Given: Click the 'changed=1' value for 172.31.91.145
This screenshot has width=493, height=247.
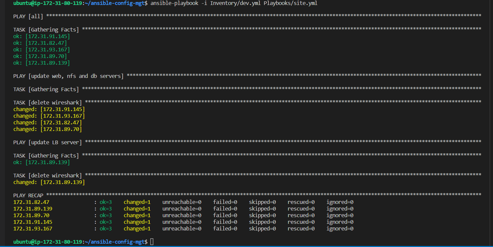Looking at the screenshot, I should [x=137, y=221].
